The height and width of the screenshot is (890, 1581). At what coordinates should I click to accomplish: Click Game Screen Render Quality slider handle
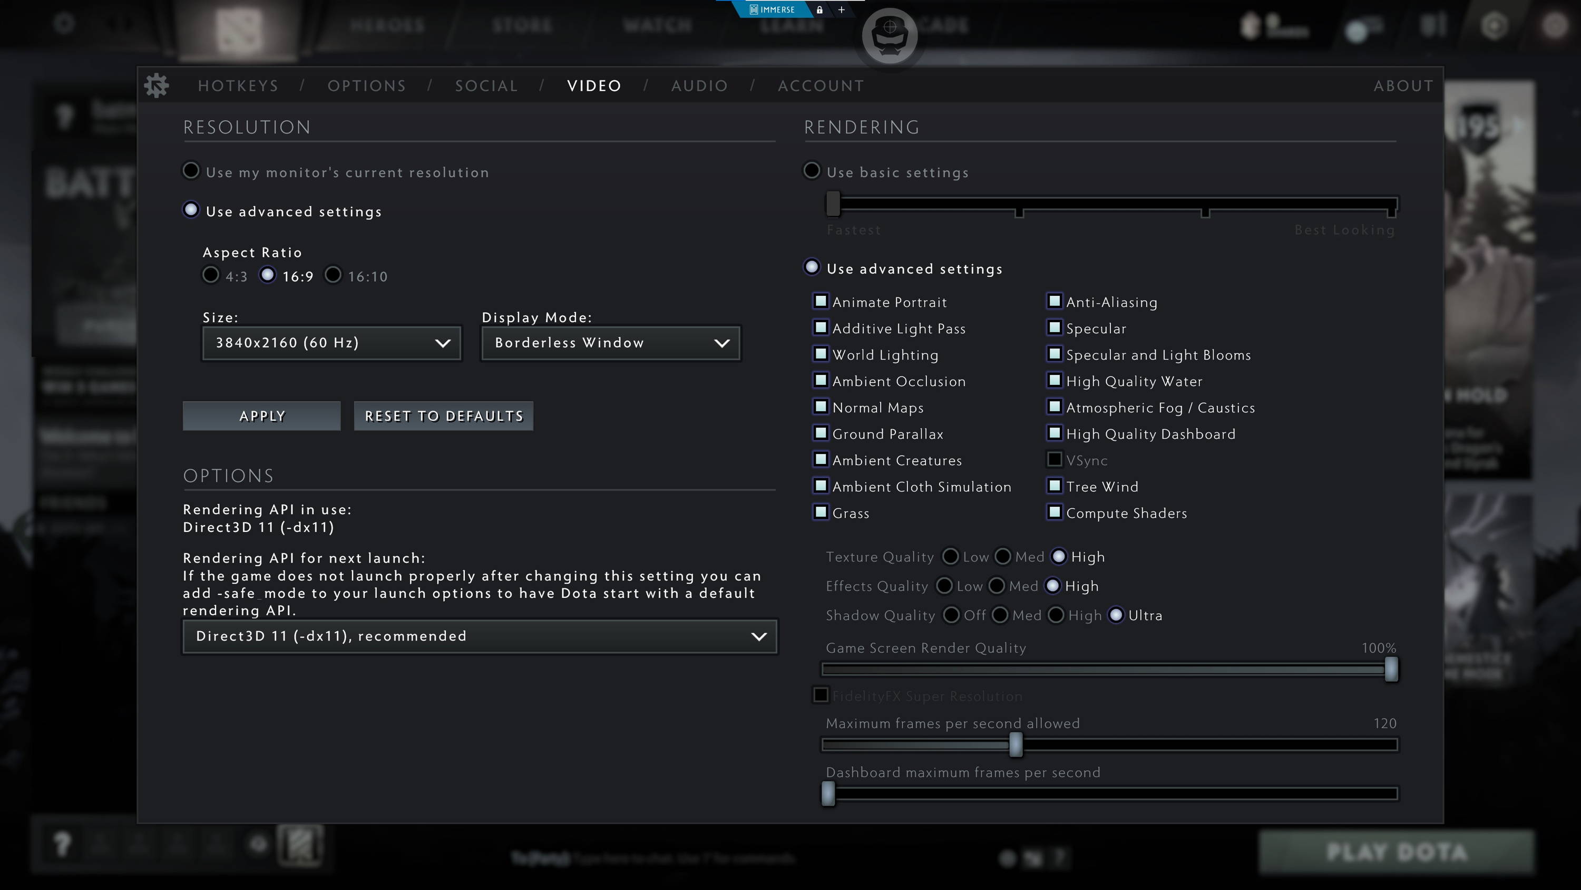(1391, 669)
